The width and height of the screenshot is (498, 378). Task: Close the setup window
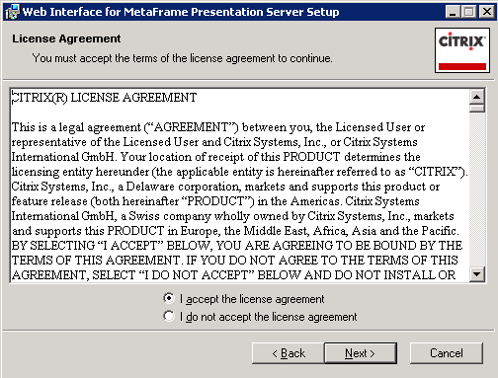tap(487, 12)
